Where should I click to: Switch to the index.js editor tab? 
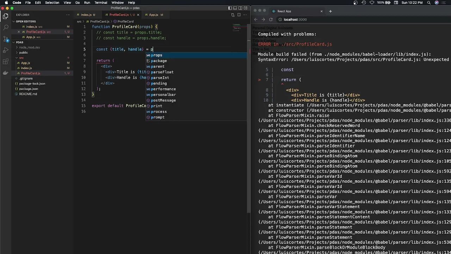point(88,15)
